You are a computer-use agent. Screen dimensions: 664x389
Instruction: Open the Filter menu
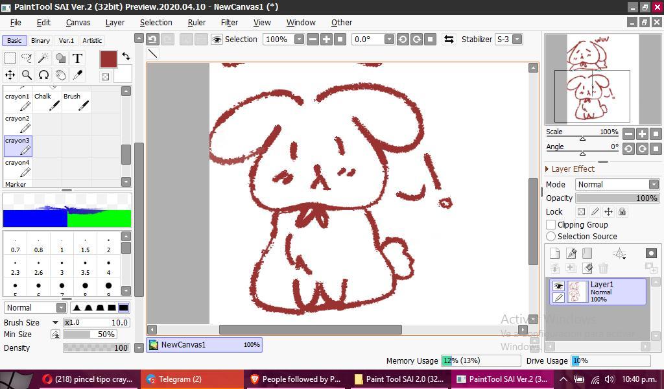pos(230,23)
